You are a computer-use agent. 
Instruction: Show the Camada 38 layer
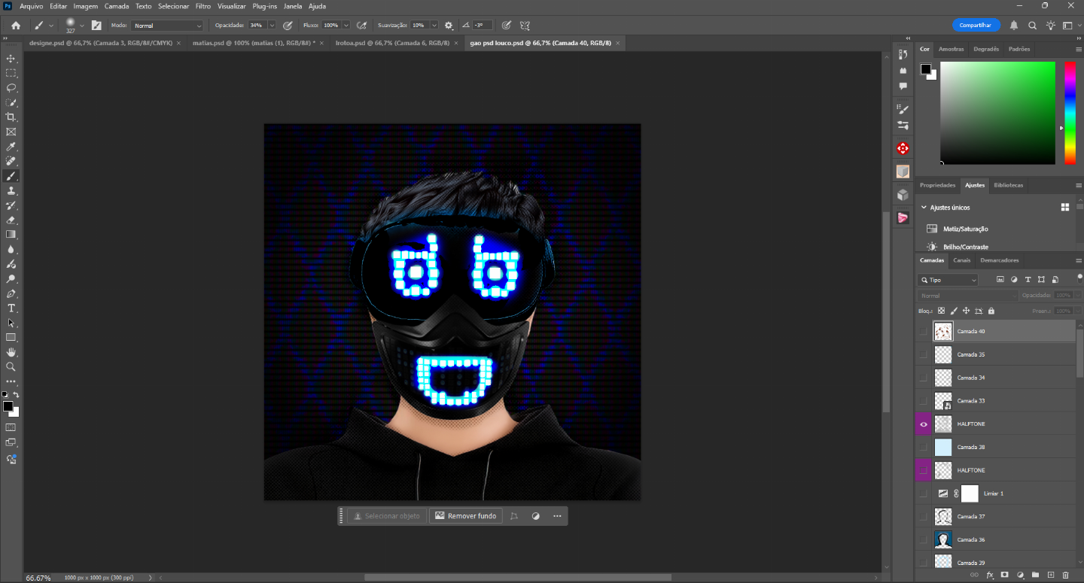pos(924,447)
